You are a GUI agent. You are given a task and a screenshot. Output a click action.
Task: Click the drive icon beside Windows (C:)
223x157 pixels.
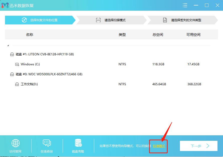tap(17, 64)
